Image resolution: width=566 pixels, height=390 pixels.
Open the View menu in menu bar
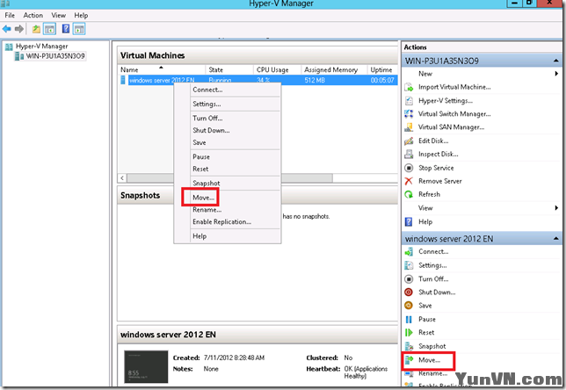point(59,15)
